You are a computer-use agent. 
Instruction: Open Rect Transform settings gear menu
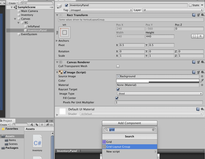(x=202, y=15)
